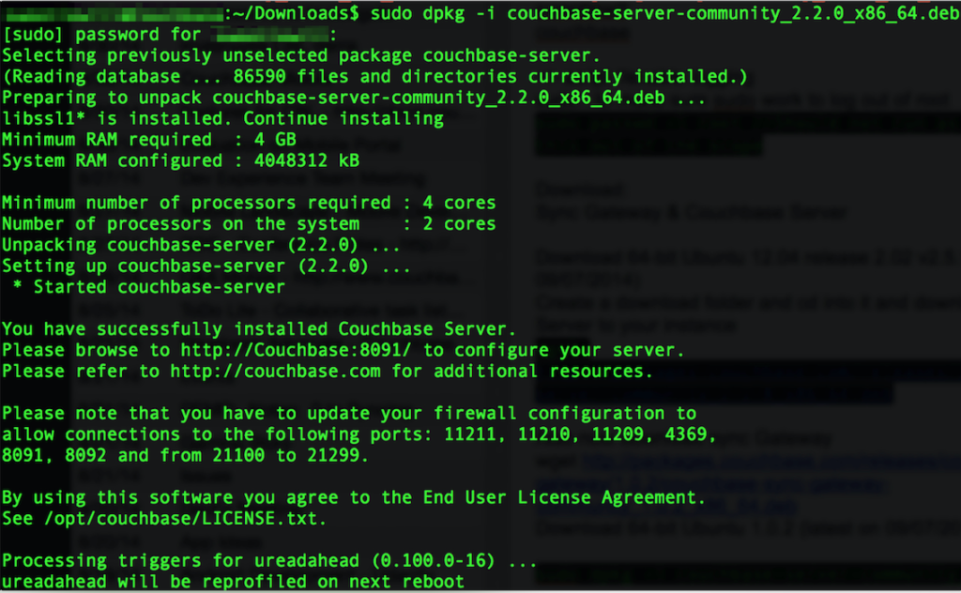
Task: Click '8091, 8092 and from 21100 to 21299.' line
Action: point(185,455)
